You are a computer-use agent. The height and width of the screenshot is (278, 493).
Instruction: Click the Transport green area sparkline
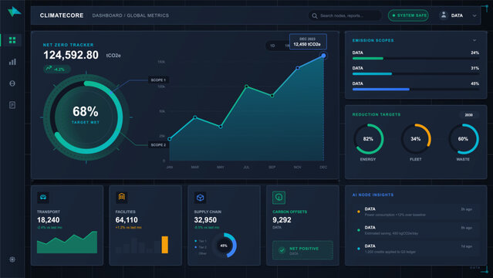click(x=67, y=242)
